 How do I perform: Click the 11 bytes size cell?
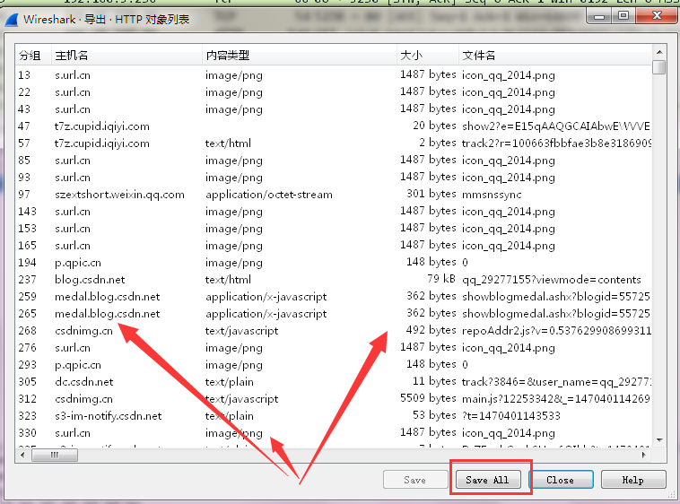(434, 381)
